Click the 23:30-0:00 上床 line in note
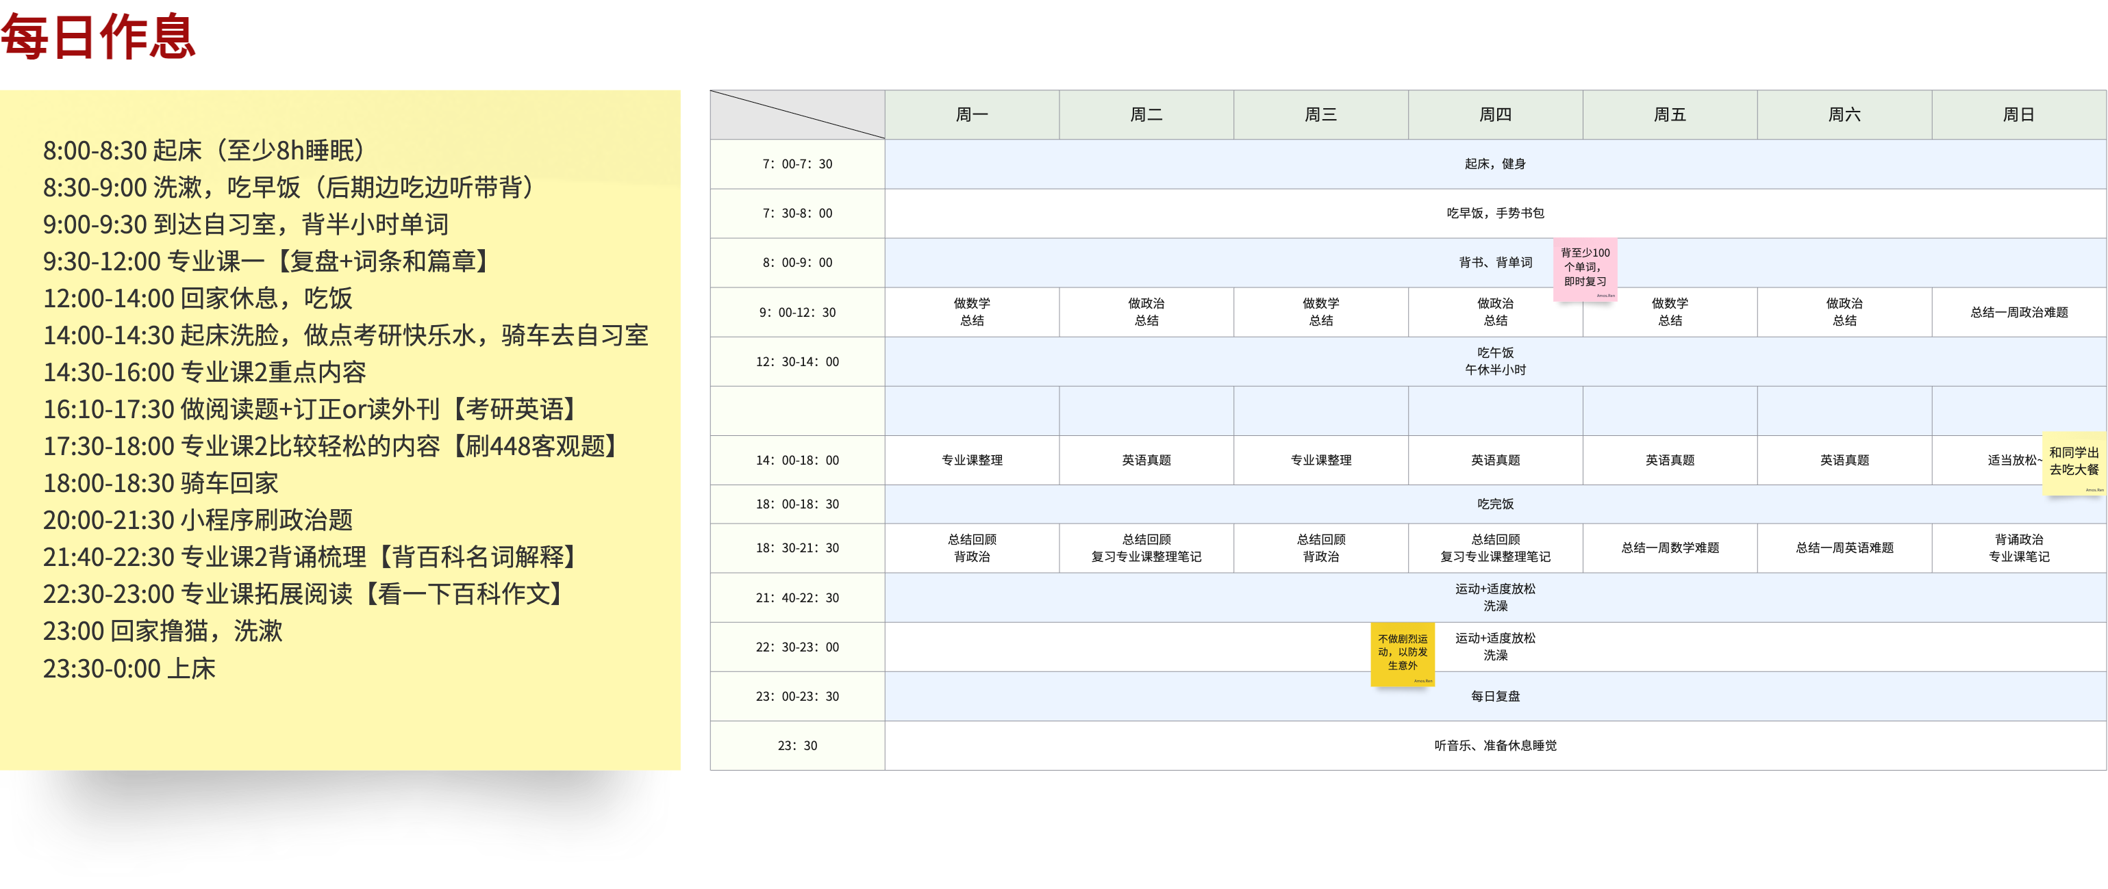The width and height of the screenshot is (2108, 889). point(129,668)
